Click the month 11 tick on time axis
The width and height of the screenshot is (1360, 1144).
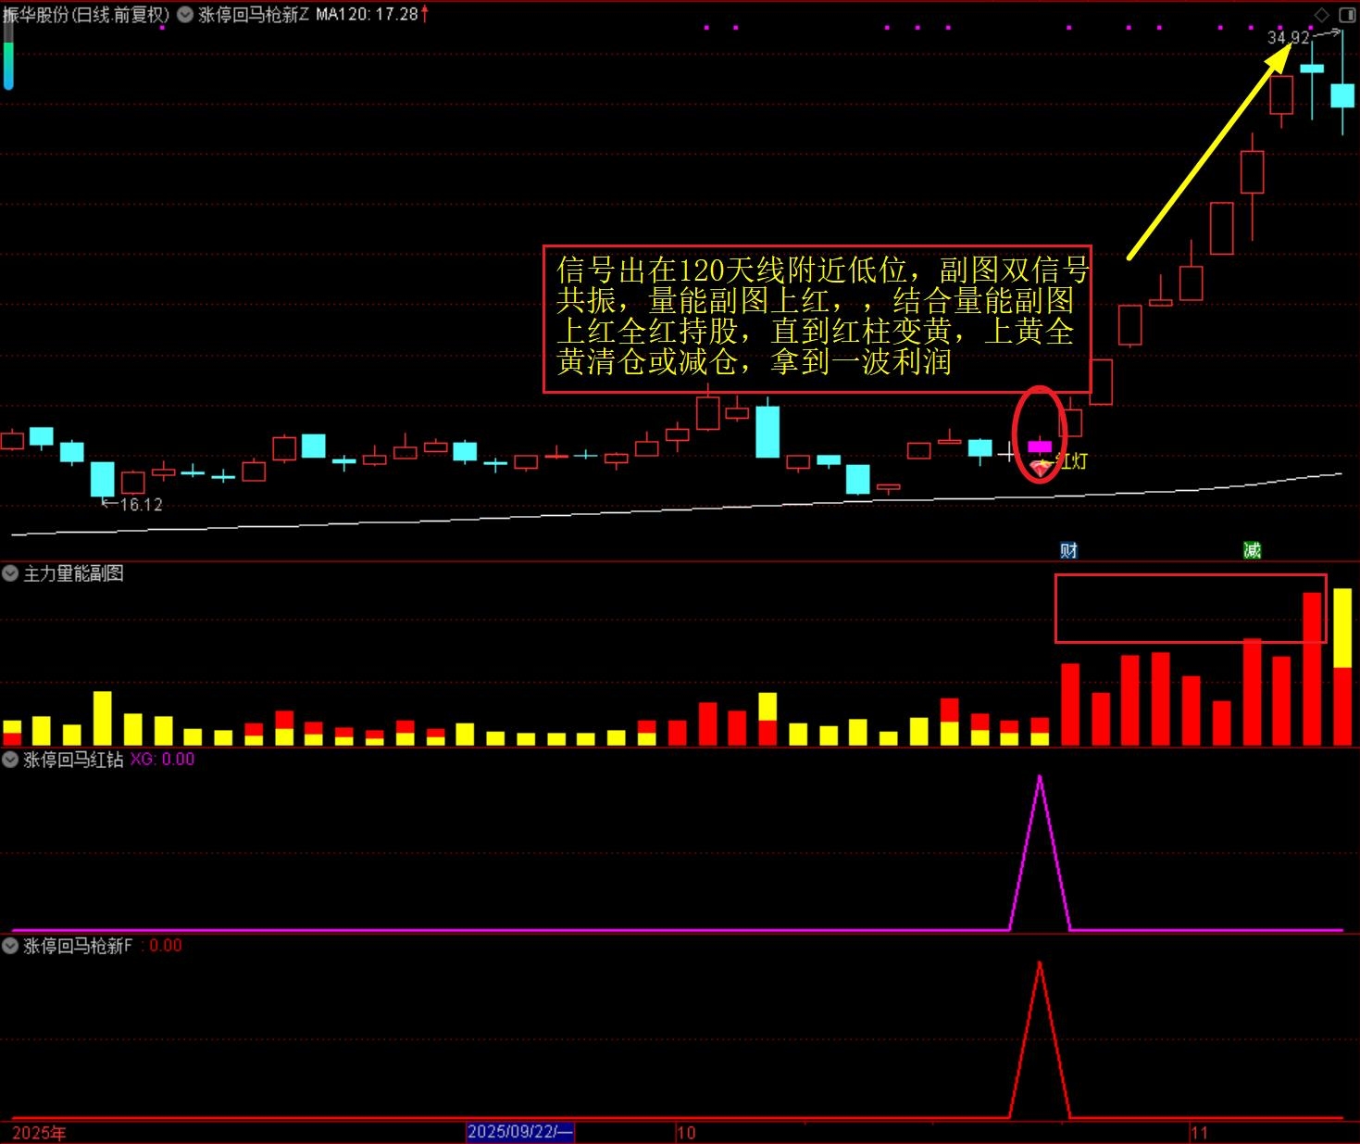[1199, 1133]
